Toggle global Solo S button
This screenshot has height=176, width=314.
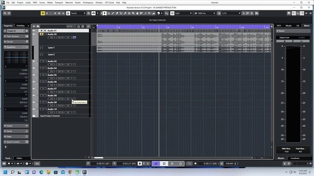47,13
